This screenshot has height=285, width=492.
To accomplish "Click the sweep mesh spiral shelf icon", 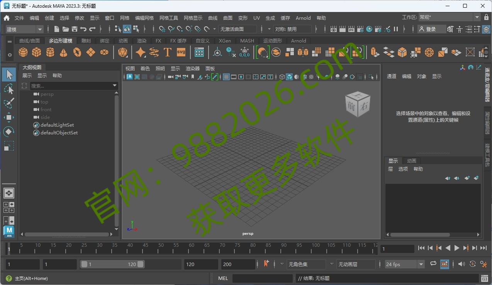I will [x=154, y=52].
